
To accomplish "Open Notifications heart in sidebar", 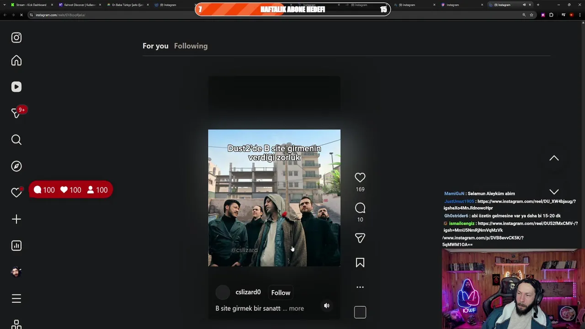I will [x=16, y=192].
